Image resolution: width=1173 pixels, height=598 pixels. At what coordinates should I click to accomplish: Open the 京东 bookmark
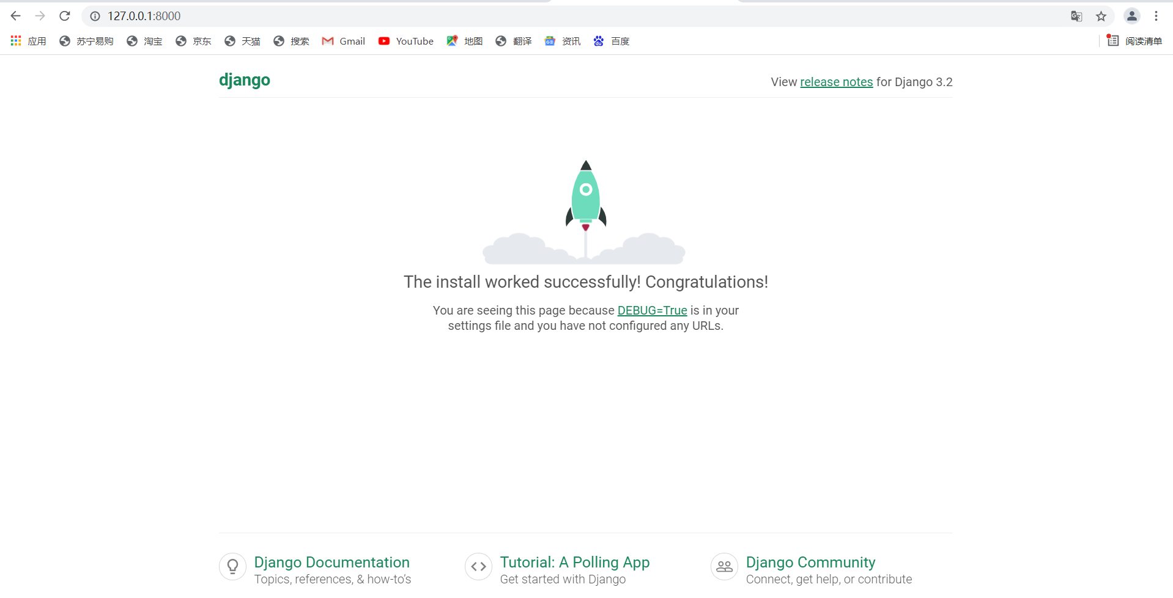coord(193,41)
